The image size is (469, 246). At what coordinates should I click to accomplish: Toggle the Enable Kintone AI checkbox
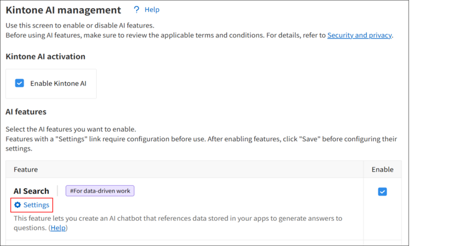(x=19, y=83)
